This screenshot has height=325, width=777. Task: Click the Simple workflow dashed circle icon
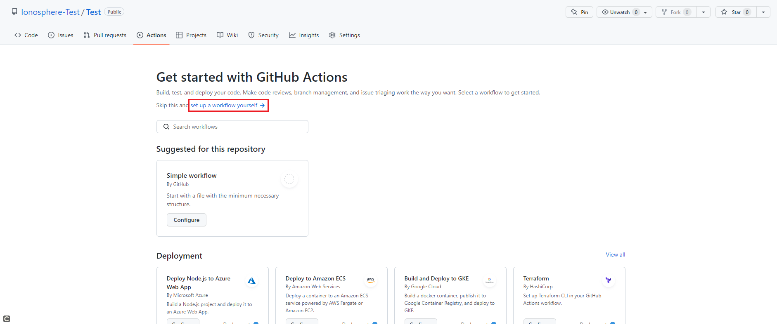point(289,179)
